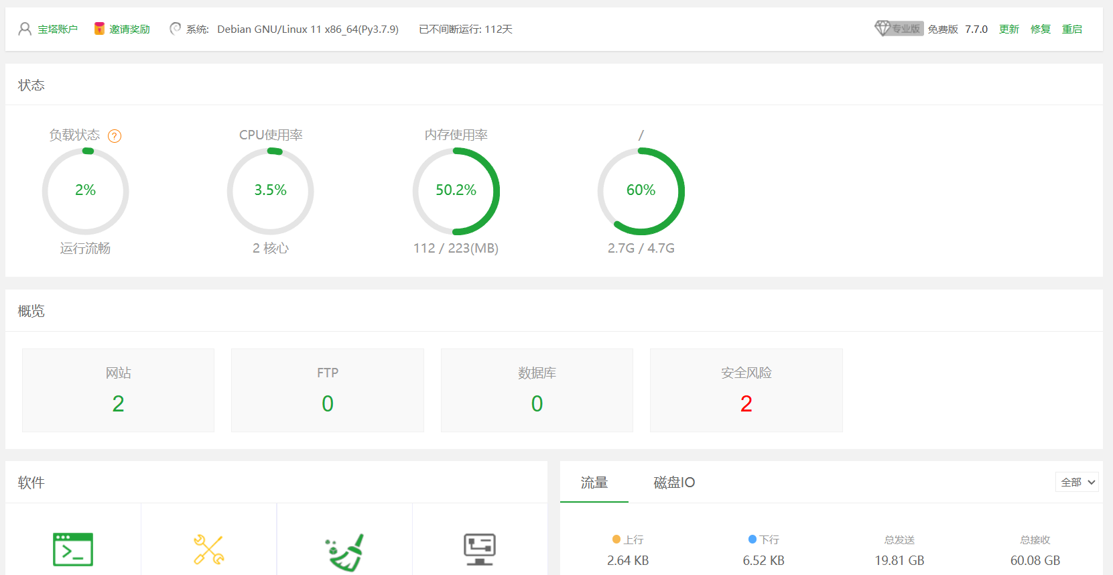
Task: Click the load status help question icon
Action: (115, 136)
